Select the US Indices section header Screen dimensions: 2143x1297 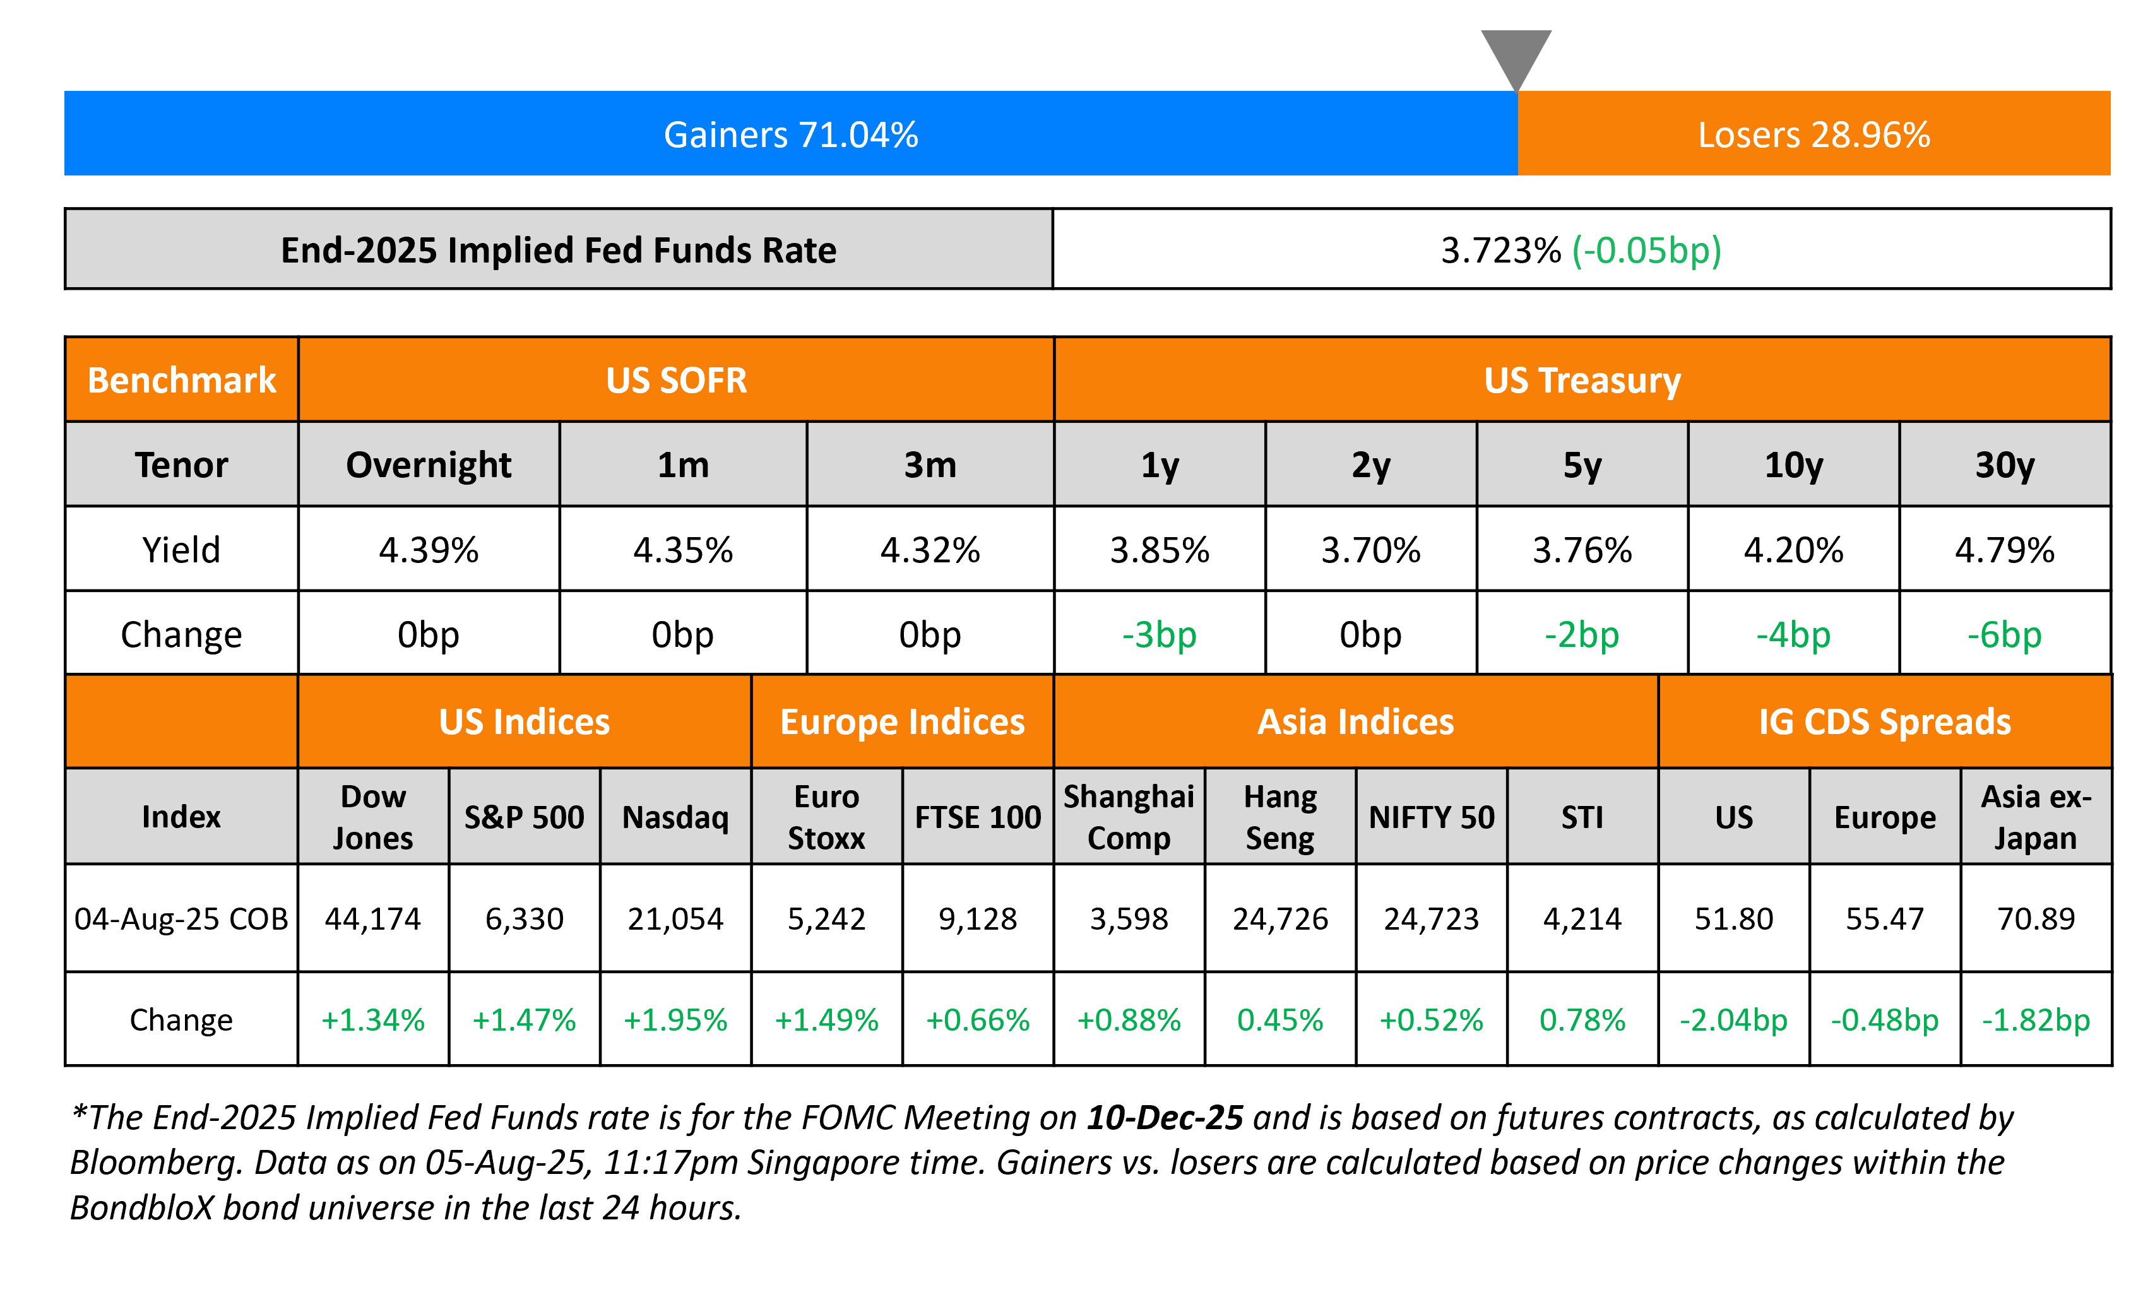point(525,722)
